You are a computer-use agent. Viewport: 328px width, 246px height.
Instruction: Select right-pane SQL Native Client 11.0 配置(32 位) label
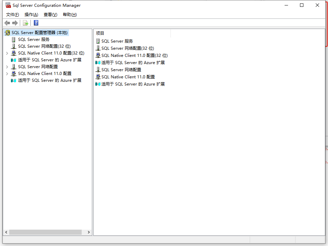tap(135, 55)
